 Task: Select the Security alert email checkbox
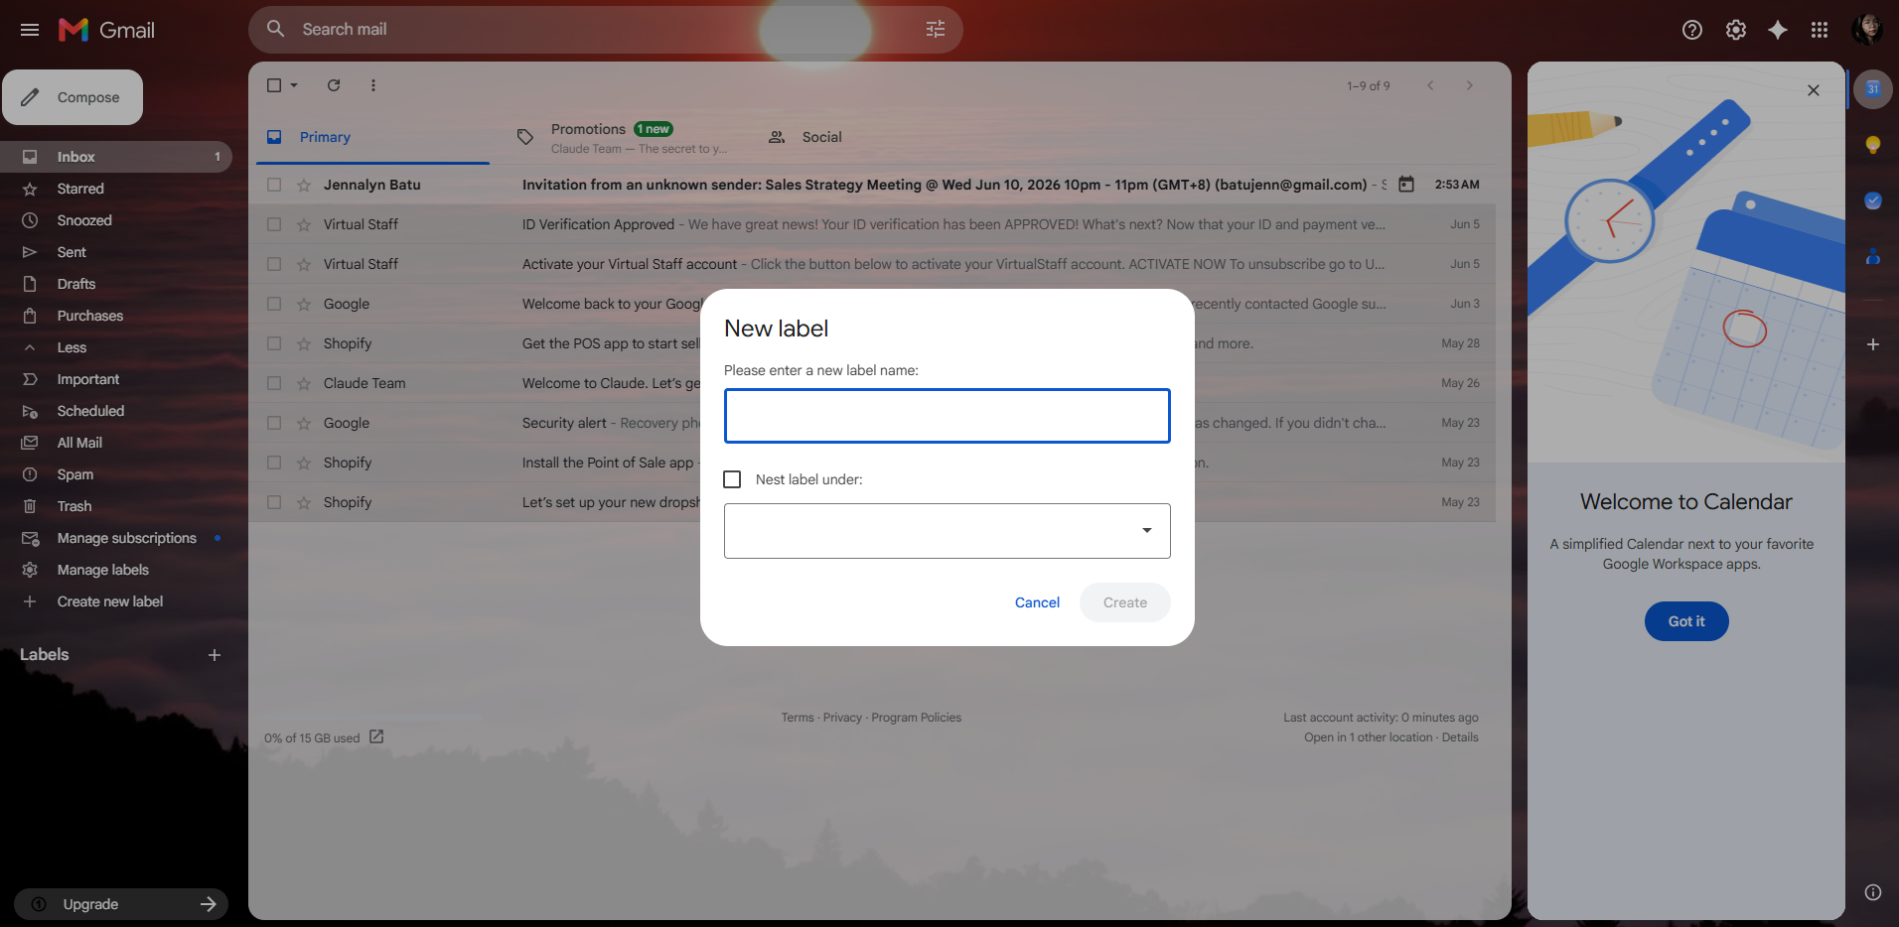click(x=274, y=423)
